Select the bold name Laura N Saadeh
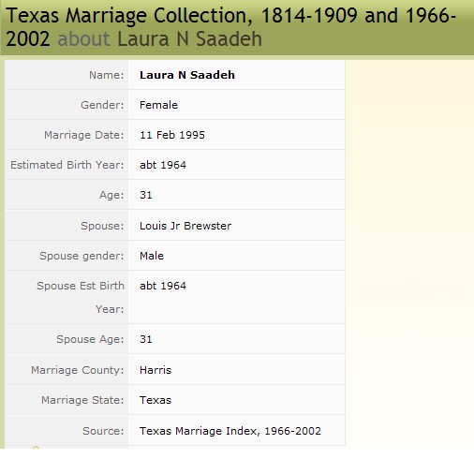The image size is (474, 459). coord(187,75)
